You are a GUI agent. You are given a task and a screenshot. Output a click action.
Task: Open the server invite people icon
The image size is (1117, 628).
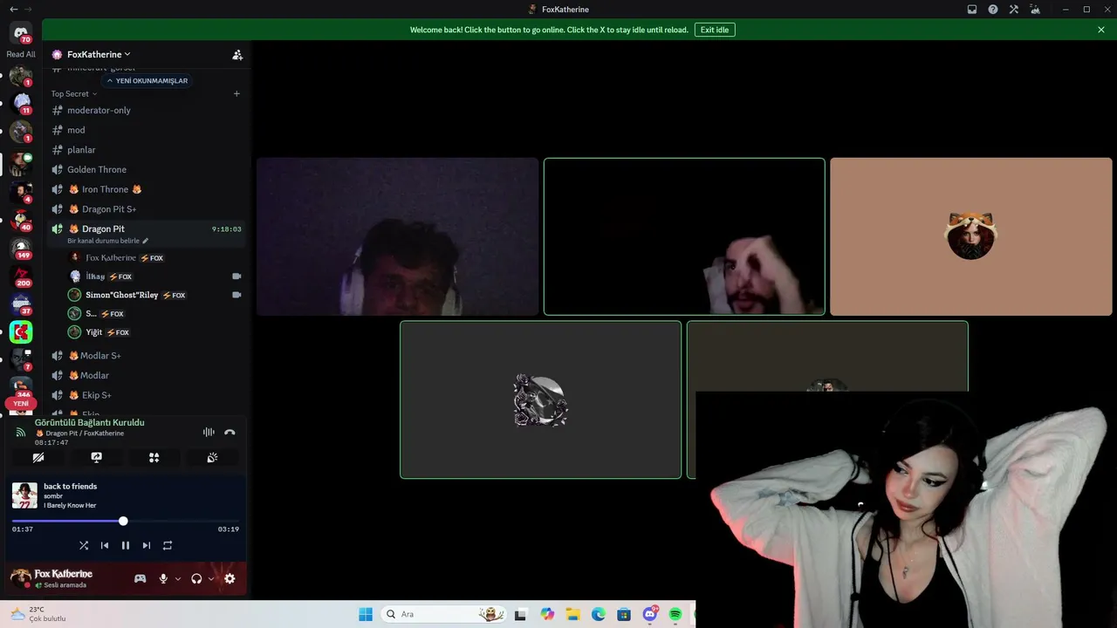[237, 54]
